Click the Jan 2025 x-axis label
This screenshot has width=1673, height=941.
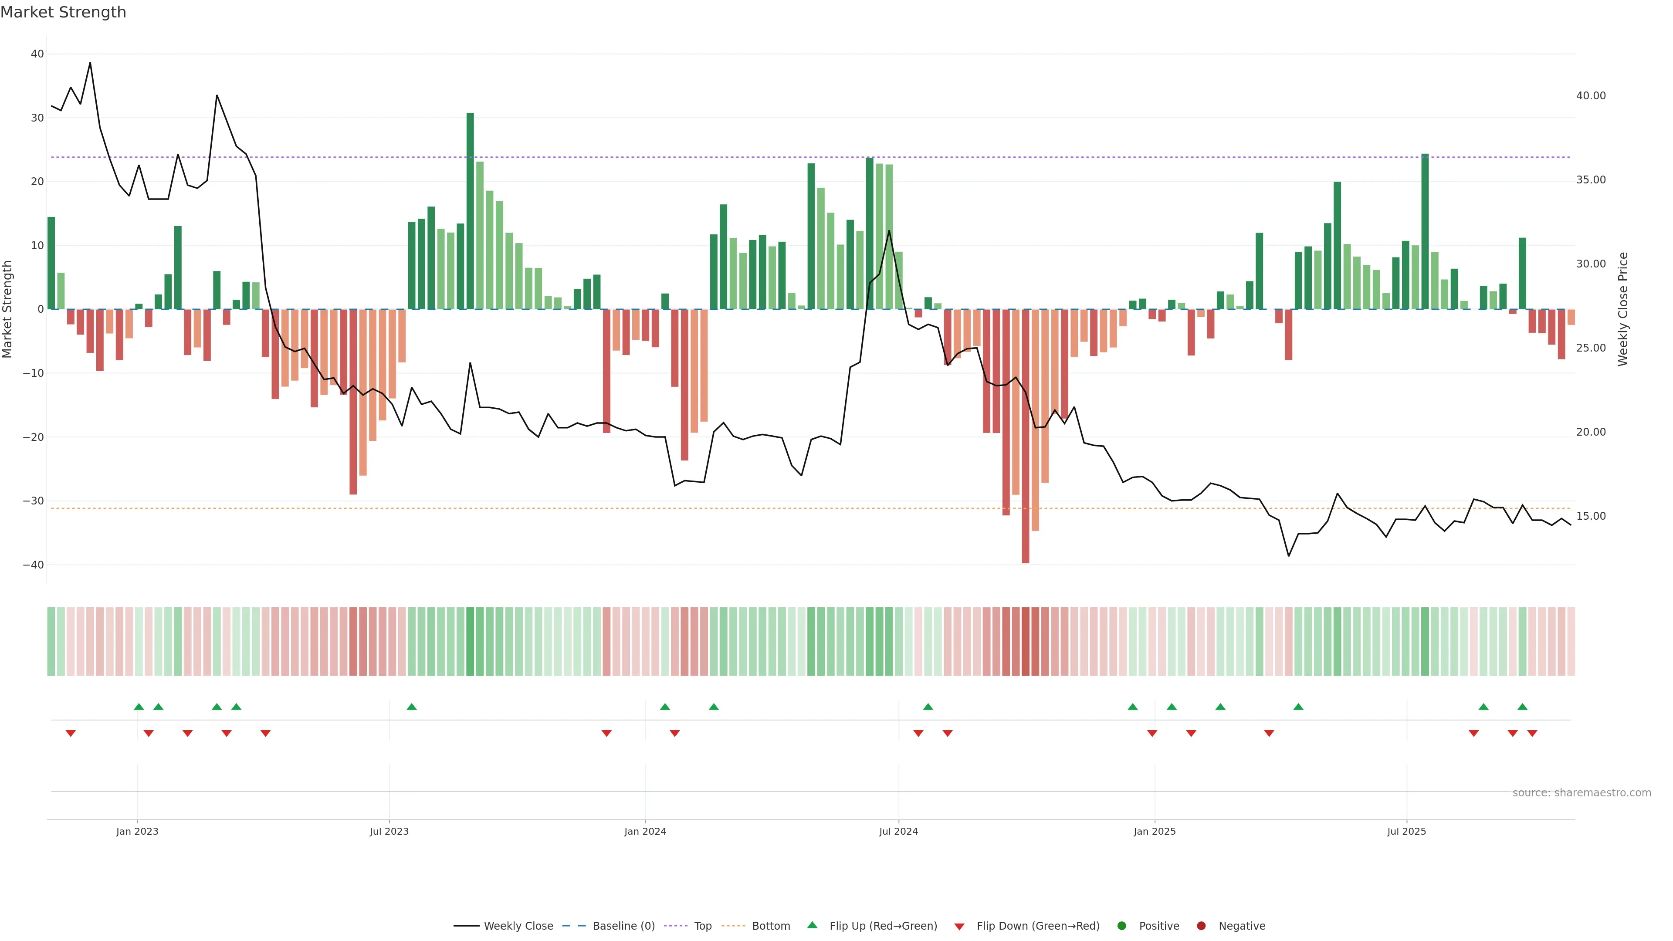tap(1154, 831)
